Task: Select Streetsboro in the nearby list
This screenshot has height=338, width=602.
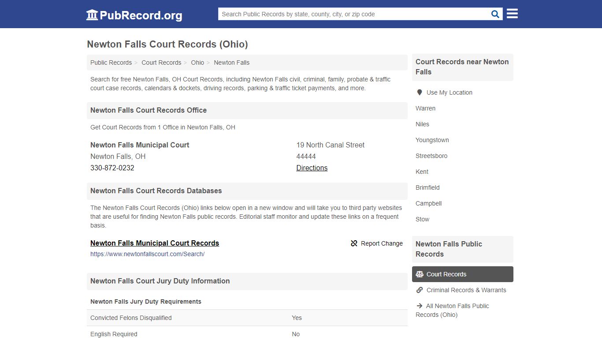Action: [x=431, y=156]
